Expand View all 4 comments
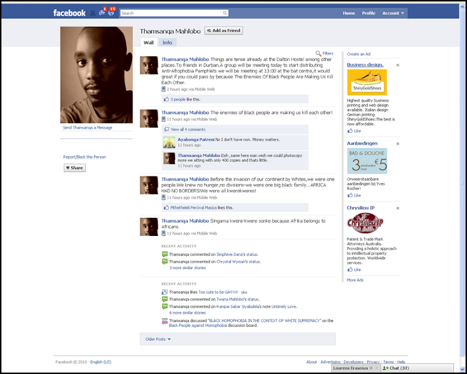The height and width of the screenshot is (374, 467). (x=188, y=129)
